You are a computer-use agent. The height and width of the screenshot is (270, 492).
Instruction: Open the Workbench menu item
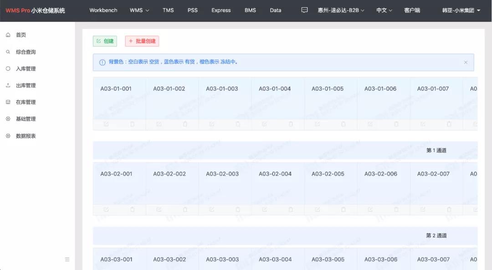(103, 10)
